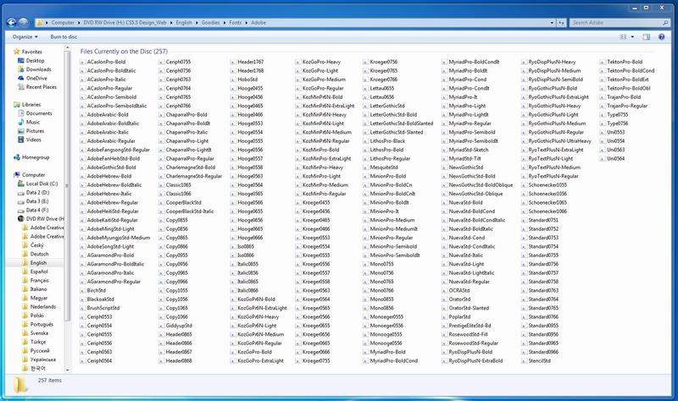
Task: Select the English breadcrumb in address bar
Action: [184, 23]
